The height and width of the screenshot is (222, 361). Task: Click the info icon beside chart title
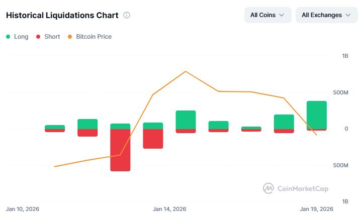(126, 16)
